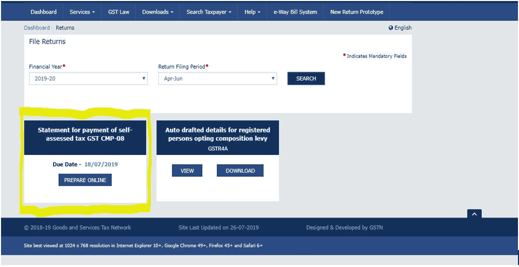Click the scroll-to-top arrow button

(474, 215)
